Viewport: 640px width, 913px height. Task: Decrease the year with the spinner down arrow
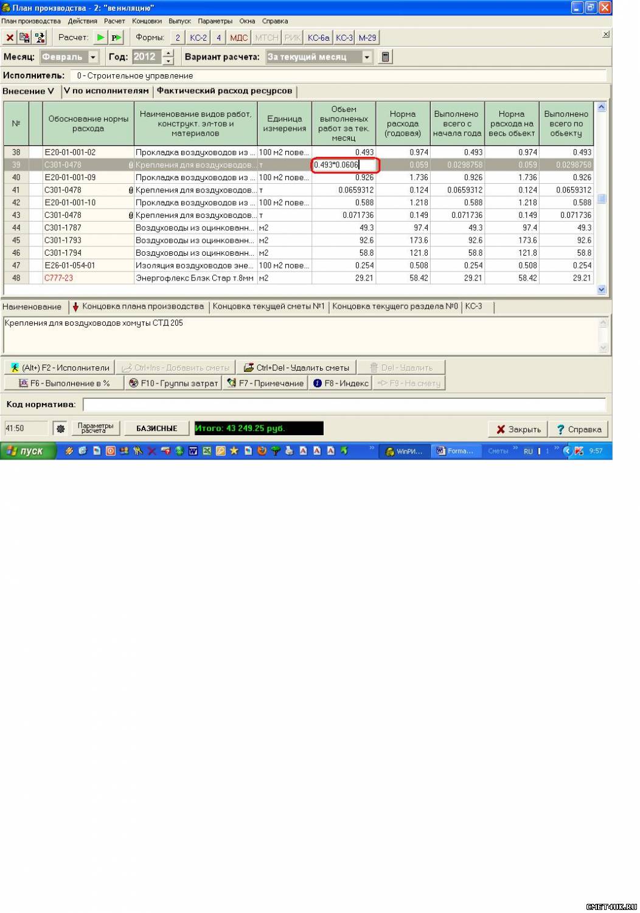pyautogui.click(x=169, y=60)
